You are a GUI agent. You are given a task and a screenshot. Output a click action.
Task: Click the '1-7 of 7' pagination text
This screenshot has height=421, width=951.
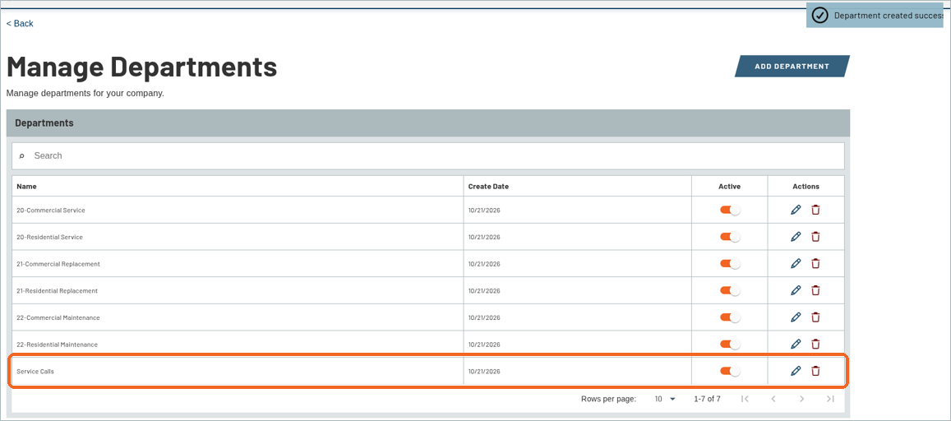(707, 399)
